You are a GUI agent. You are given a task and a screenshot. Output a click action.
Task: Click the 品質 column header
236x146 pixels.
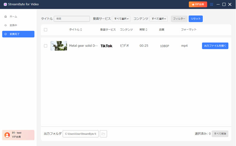point(162,30)
